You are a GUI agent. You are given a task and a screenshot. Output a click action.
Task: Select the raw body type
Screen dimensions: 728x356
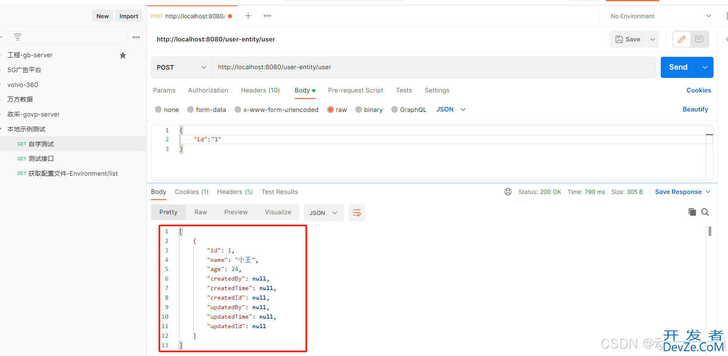pyautogui.click(x=337, y=109)
